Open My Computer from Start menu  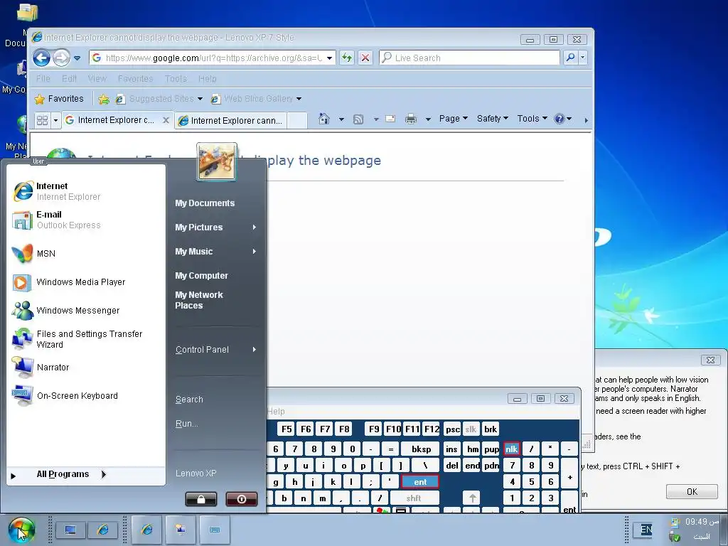pos(201,275)
